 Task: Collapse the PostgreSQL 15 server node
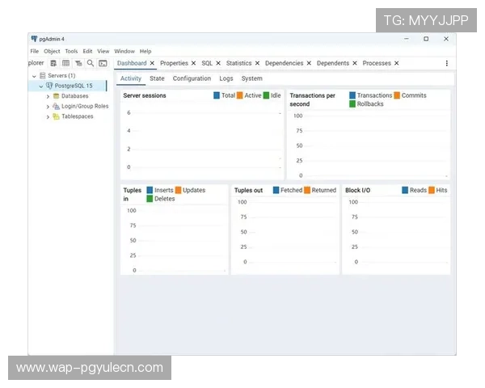[x=41, y=86]
